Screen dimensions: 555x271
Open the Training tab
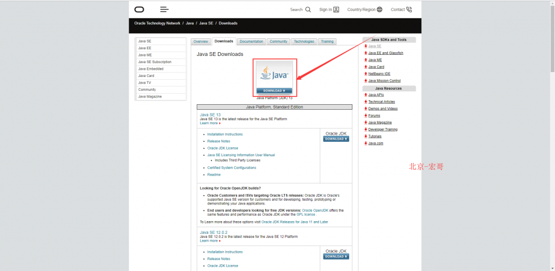point(327,42)
